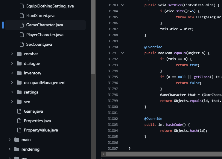Expand the main folder chevron
222x159 pixels.
(10, 140)
